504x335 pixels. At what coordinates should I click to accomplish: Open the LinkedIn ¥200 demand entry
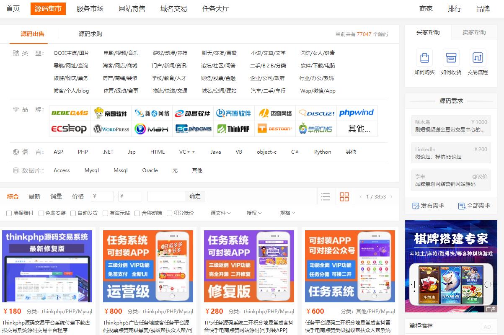pyautogui.click(x=451, y=153)
